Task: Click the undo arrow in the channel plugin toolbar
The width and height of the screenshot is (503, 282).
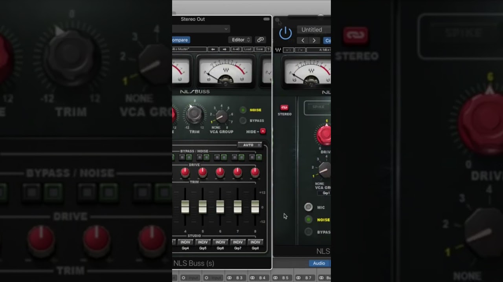Action: pos(288,50)
